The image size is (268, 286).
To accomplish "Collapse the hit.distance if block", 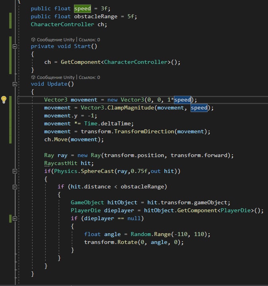I will click(x=15, y=187).
